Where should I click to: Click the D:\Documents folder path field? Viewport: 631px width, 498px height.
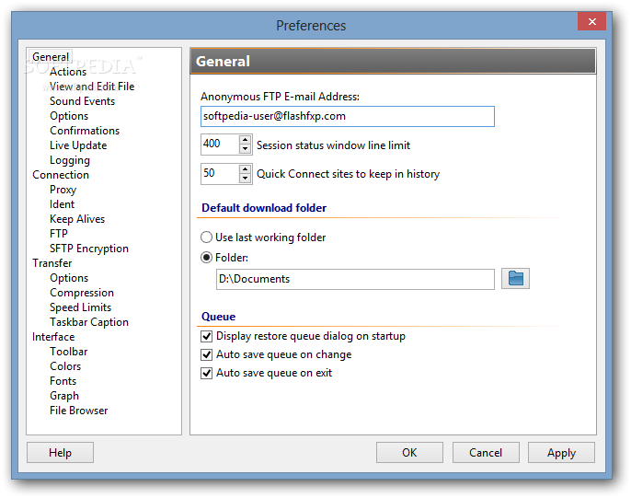tap(355, 279)
